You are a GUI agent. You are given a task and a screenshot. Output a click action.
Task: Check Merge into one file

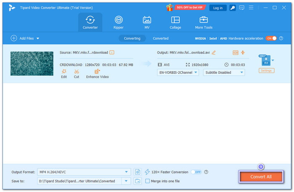tap(147, 181)
